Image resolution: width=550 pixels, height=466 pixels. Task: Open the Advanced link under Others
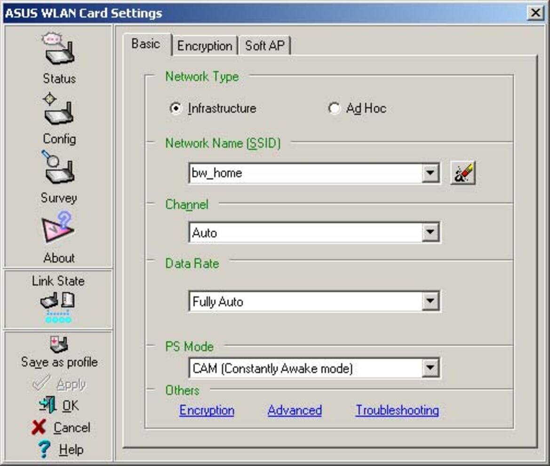point(295,410)
